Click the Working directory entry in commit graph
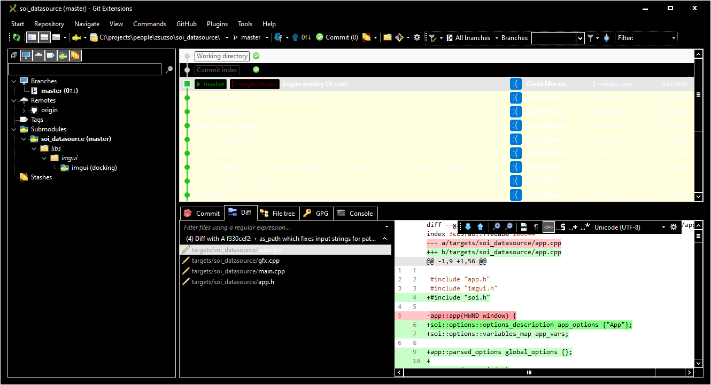The image size is (711, 385). pyautogui.click(x=222, y=56)
